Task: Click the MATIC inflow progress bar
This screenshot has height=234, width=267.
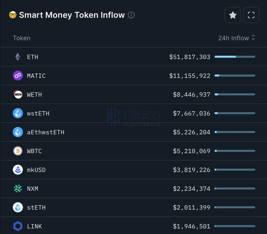Action: pyautogui.click(x=235, y=76)
